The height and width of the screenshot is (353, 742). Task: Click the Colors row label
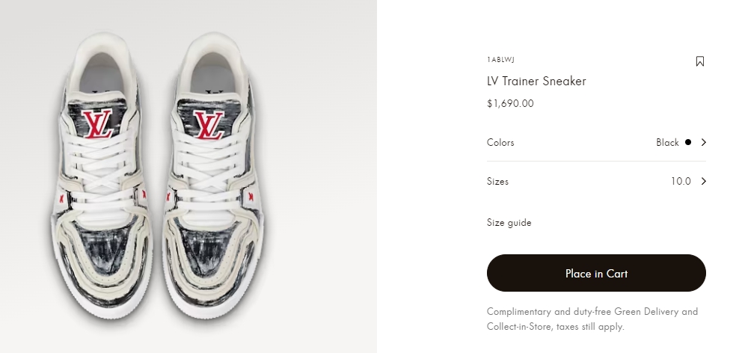coord(500,142)
